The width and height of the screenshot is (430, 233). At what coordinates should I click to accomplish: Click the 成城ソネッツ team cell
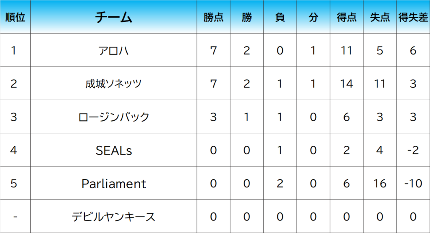click(114, 83)
